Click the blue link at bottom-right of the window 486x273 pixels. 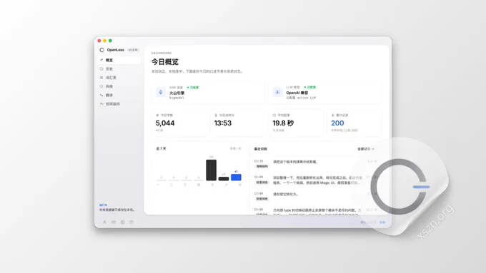click(x=382, y=222)
